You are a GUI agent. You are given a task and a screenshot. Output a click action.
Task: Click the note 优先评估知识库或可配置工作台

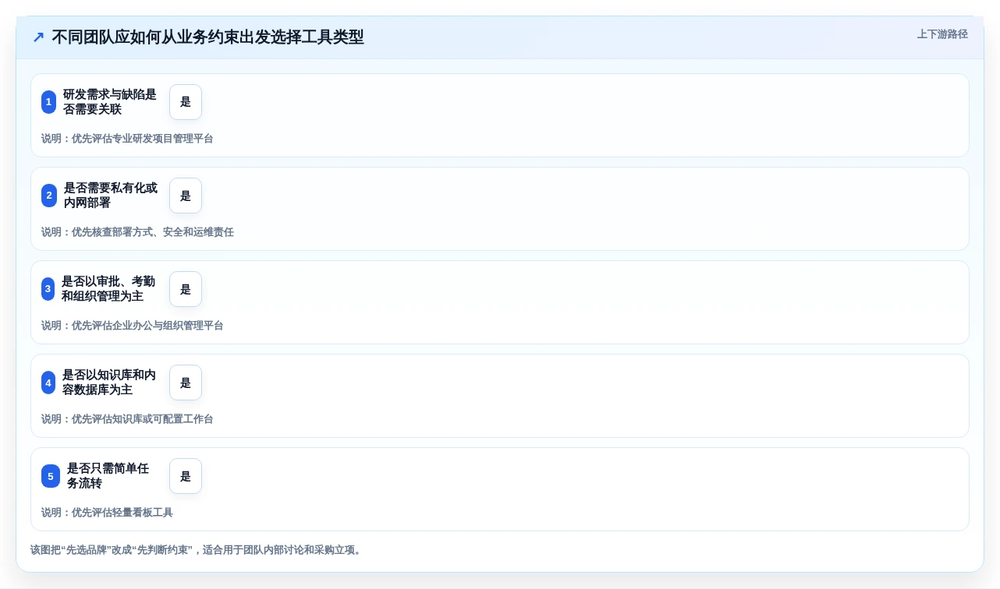pos(127,419)
